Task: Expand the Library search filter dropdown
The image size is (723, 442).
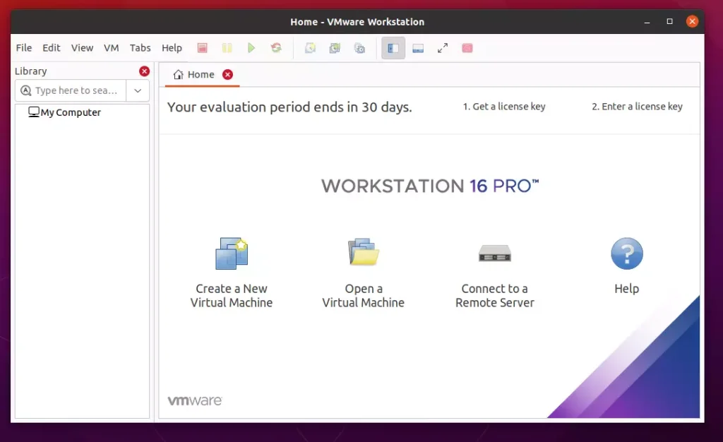Action: click(138, 90)
